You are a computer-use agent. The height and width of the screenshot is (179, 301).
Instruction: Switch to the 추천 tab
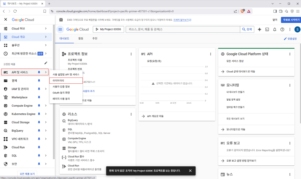[95, 39]
